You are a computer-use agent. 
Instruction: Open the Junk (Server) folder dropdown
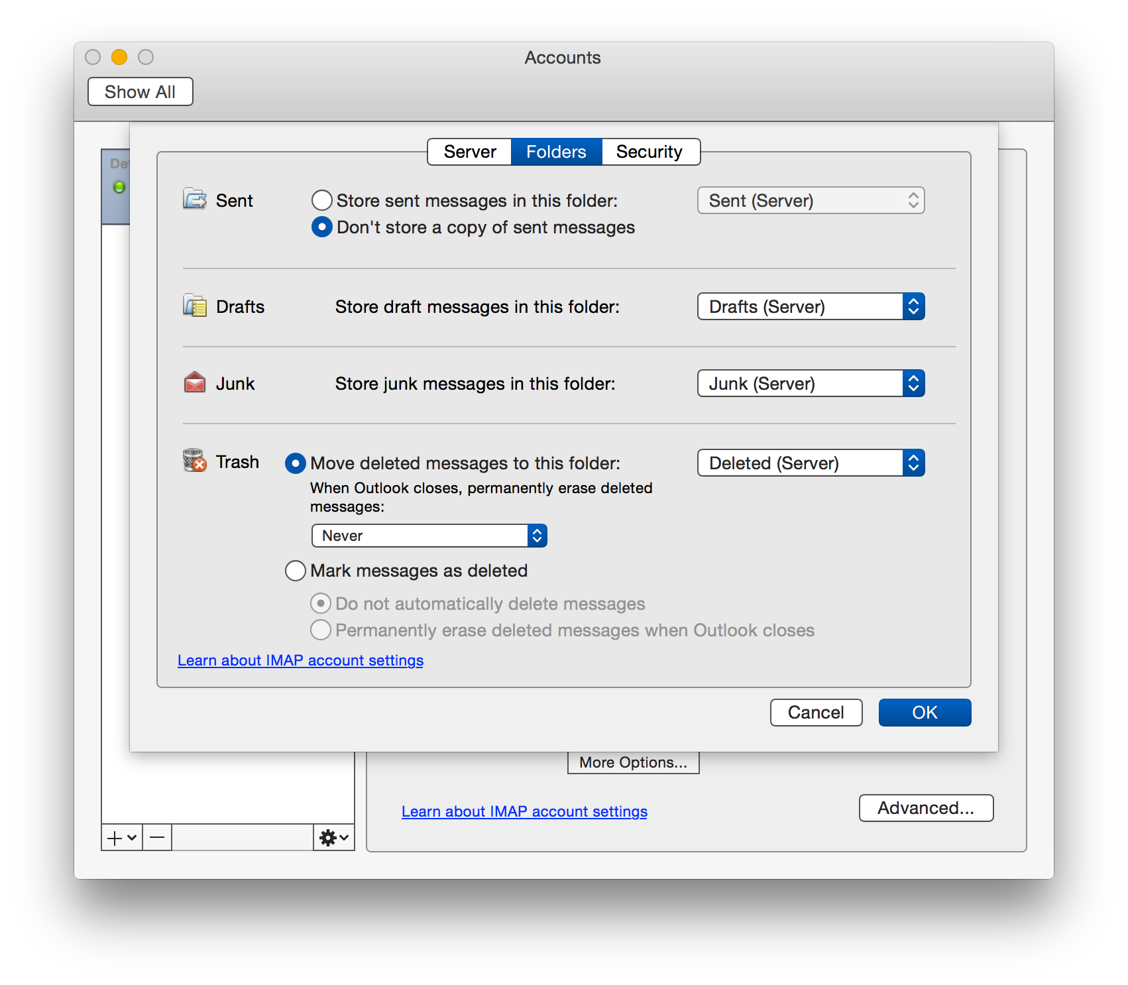point(811,383)
